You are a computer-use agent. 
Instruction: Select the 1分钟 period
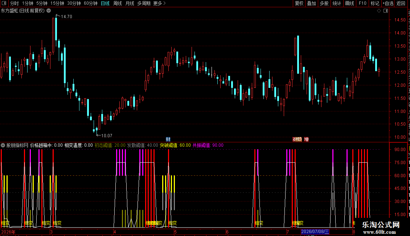(28, 3)
